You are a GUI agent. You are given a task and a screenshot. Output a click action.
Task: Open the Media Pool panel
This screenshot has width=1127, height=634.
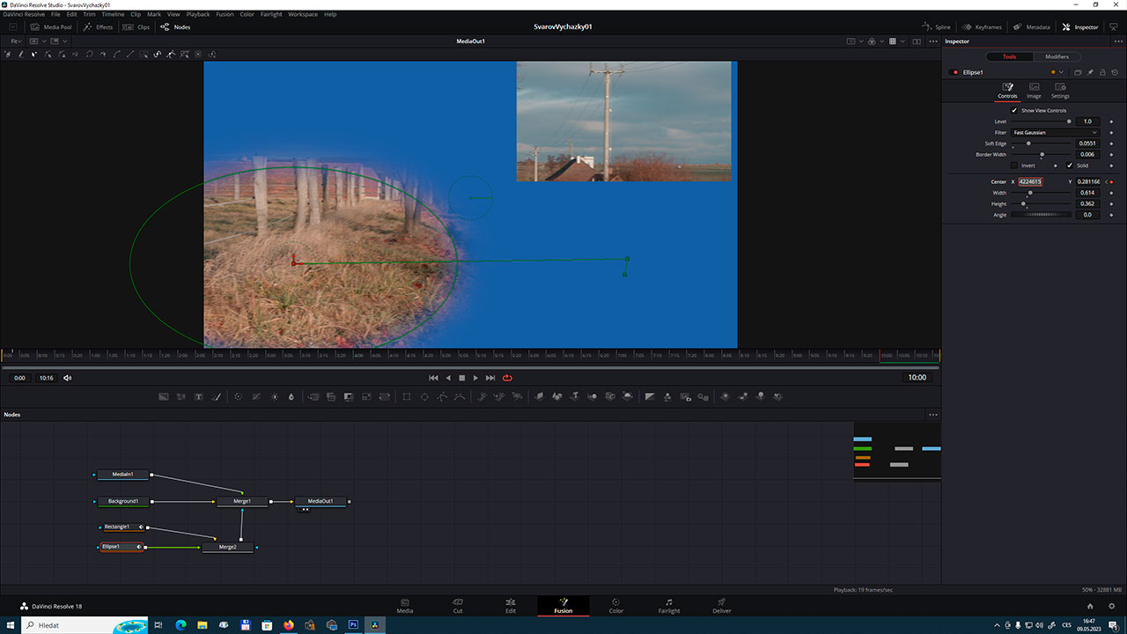(x=51, y=27)
